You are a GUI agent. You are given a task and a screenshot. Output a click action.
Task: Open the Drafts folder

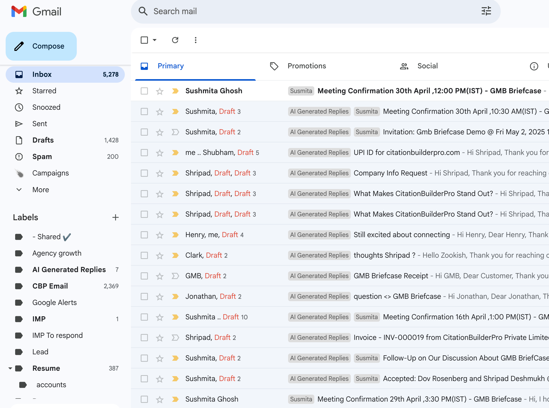point(65,140)
